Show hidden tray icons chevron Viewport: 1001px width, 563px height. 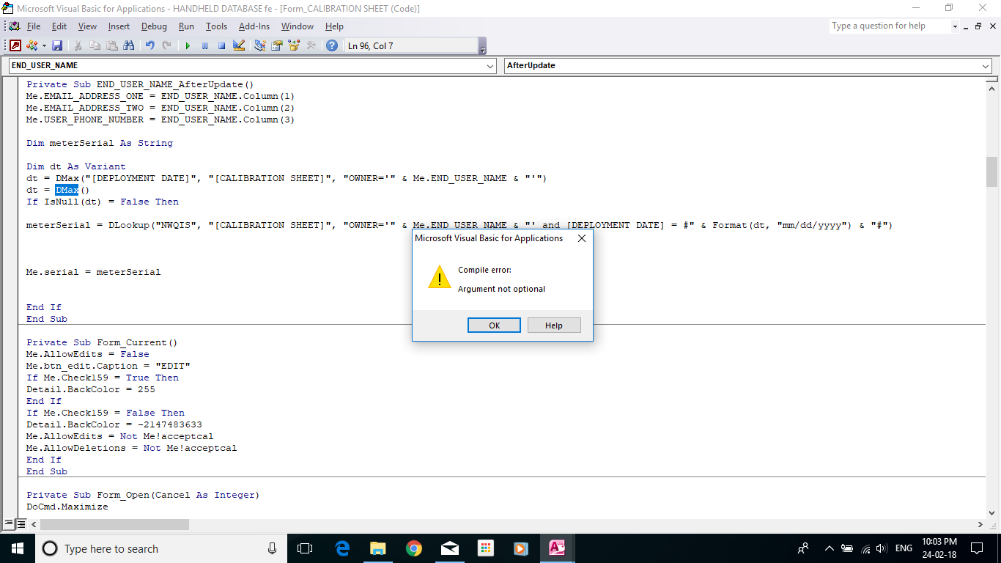830,548
